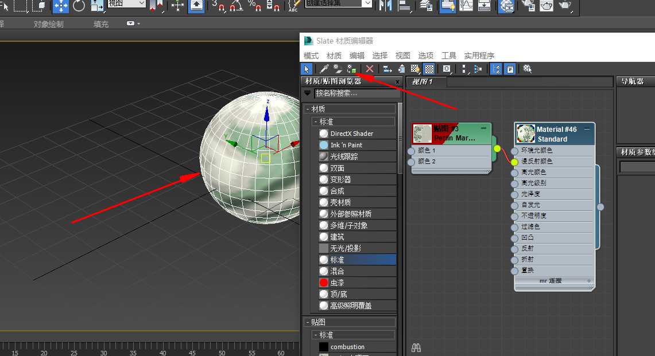Select by material icon

coord(527,69)
